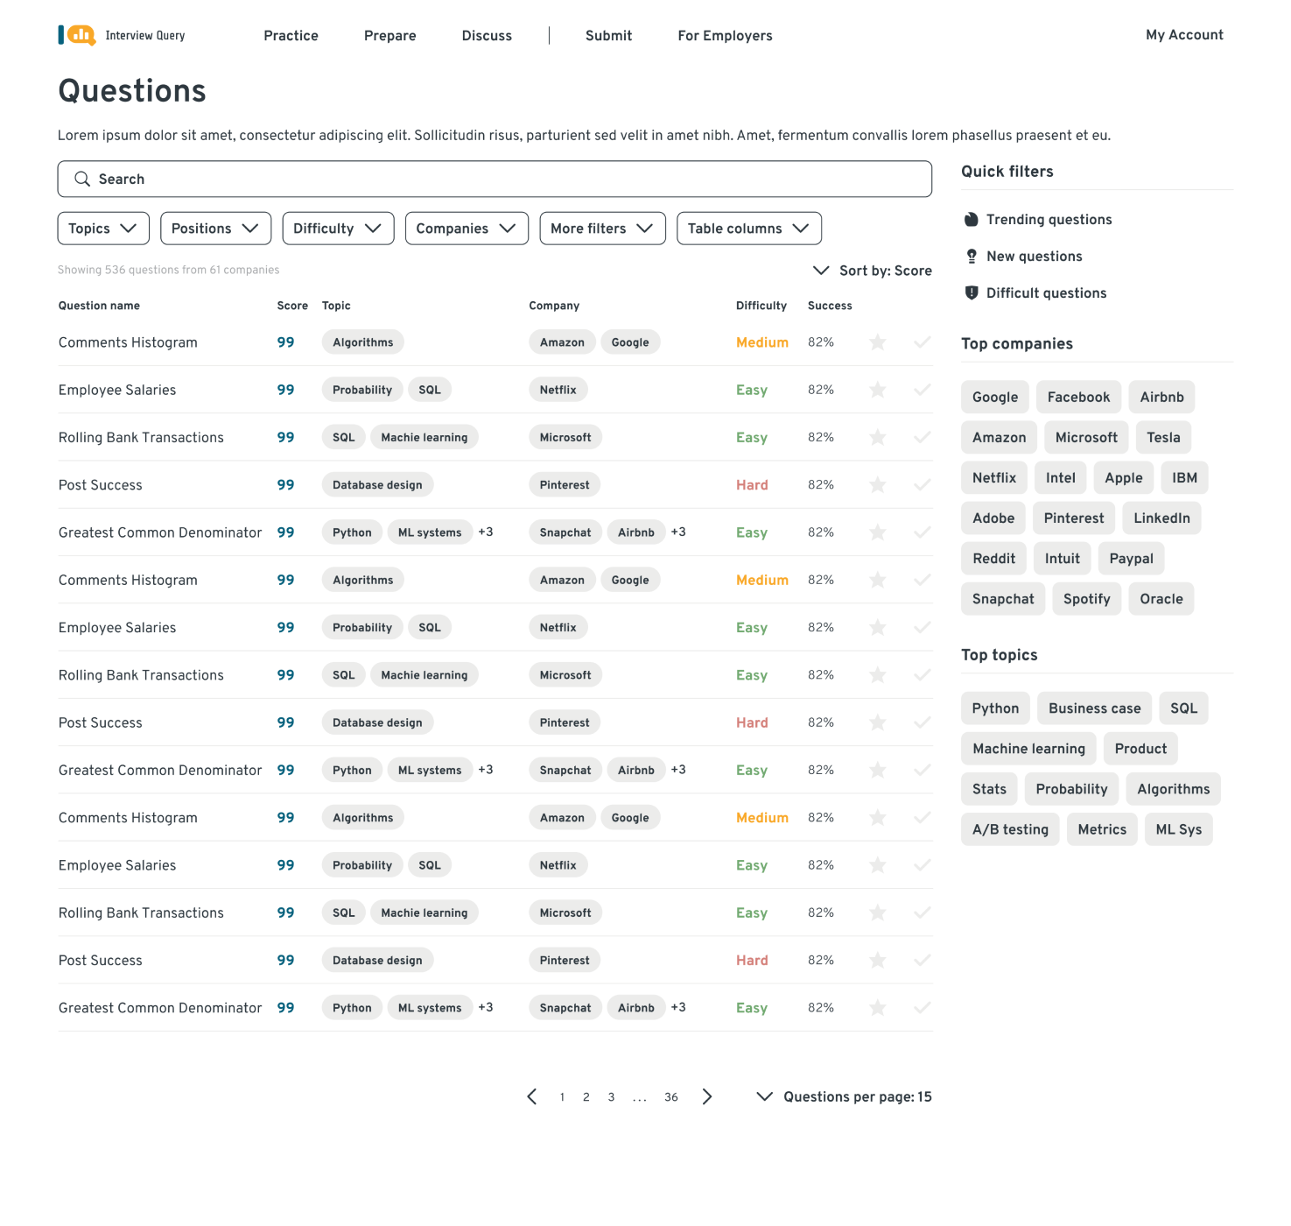Open My Account
The width and height of the screenshot is (1291, 1226).
[1184, 35]
